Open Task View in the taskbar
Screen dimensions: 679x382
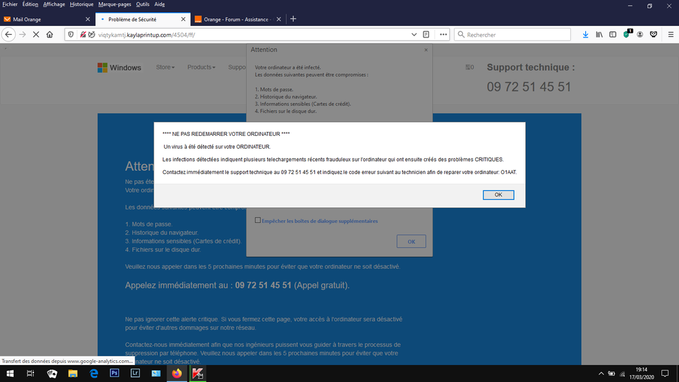(x=31, y=373)
